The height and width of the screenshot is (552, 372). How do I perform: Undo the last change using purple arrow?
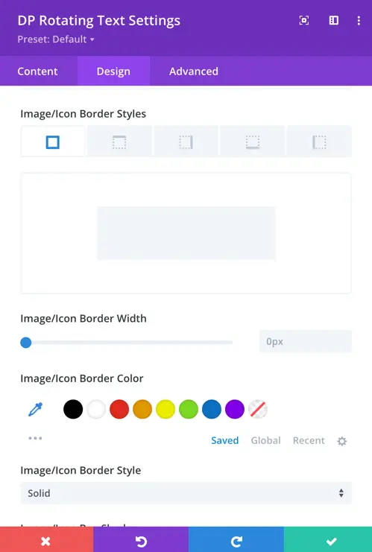click(x=141, y=539)
